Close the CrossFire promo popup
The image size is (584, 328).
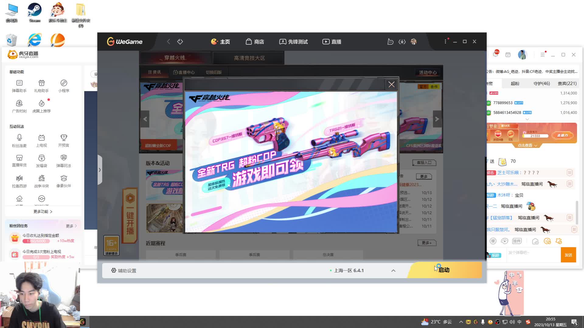pos(391,84)
